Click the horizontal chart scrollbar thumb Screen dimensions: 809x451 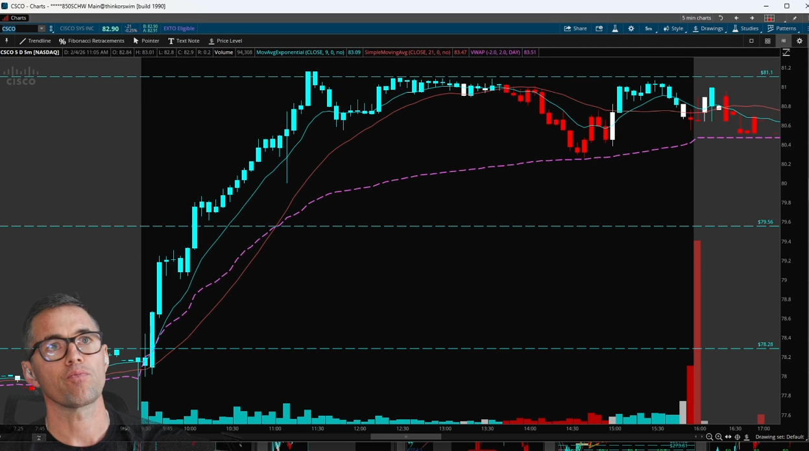point(405,437)
